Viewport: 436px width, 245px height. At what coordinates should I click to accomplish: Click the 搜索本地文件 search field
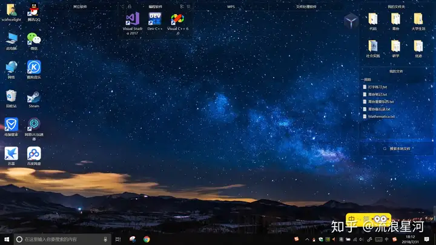click(x=400, y=148)
